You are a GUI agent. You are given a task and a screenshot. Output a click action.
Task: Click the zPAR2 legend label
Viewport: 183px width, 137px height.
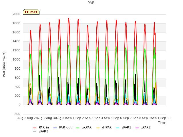click(146, 128)
